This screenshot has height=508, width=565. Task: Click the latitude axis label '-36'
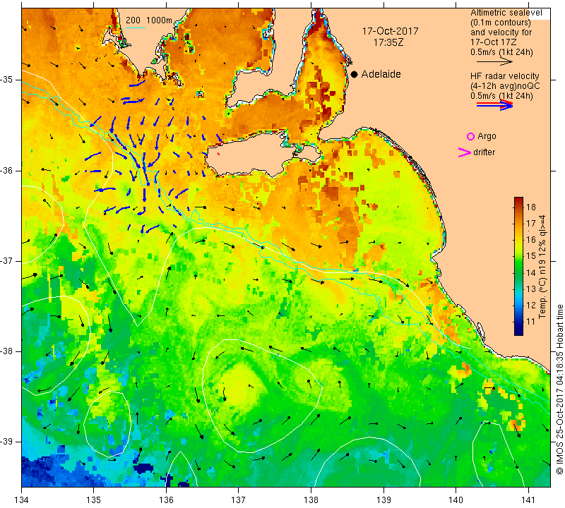(x=8, y=170)
